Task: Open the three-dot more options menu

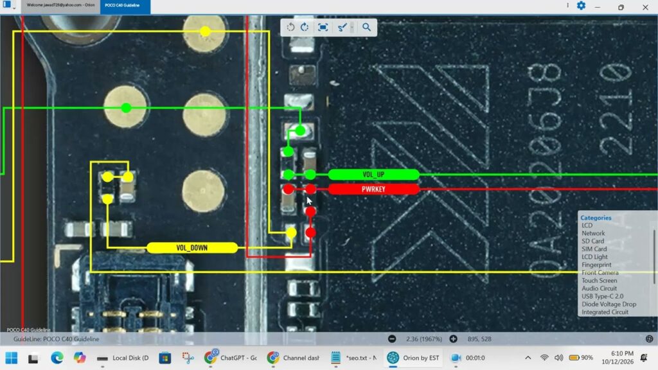Action: tap(568, 5)
